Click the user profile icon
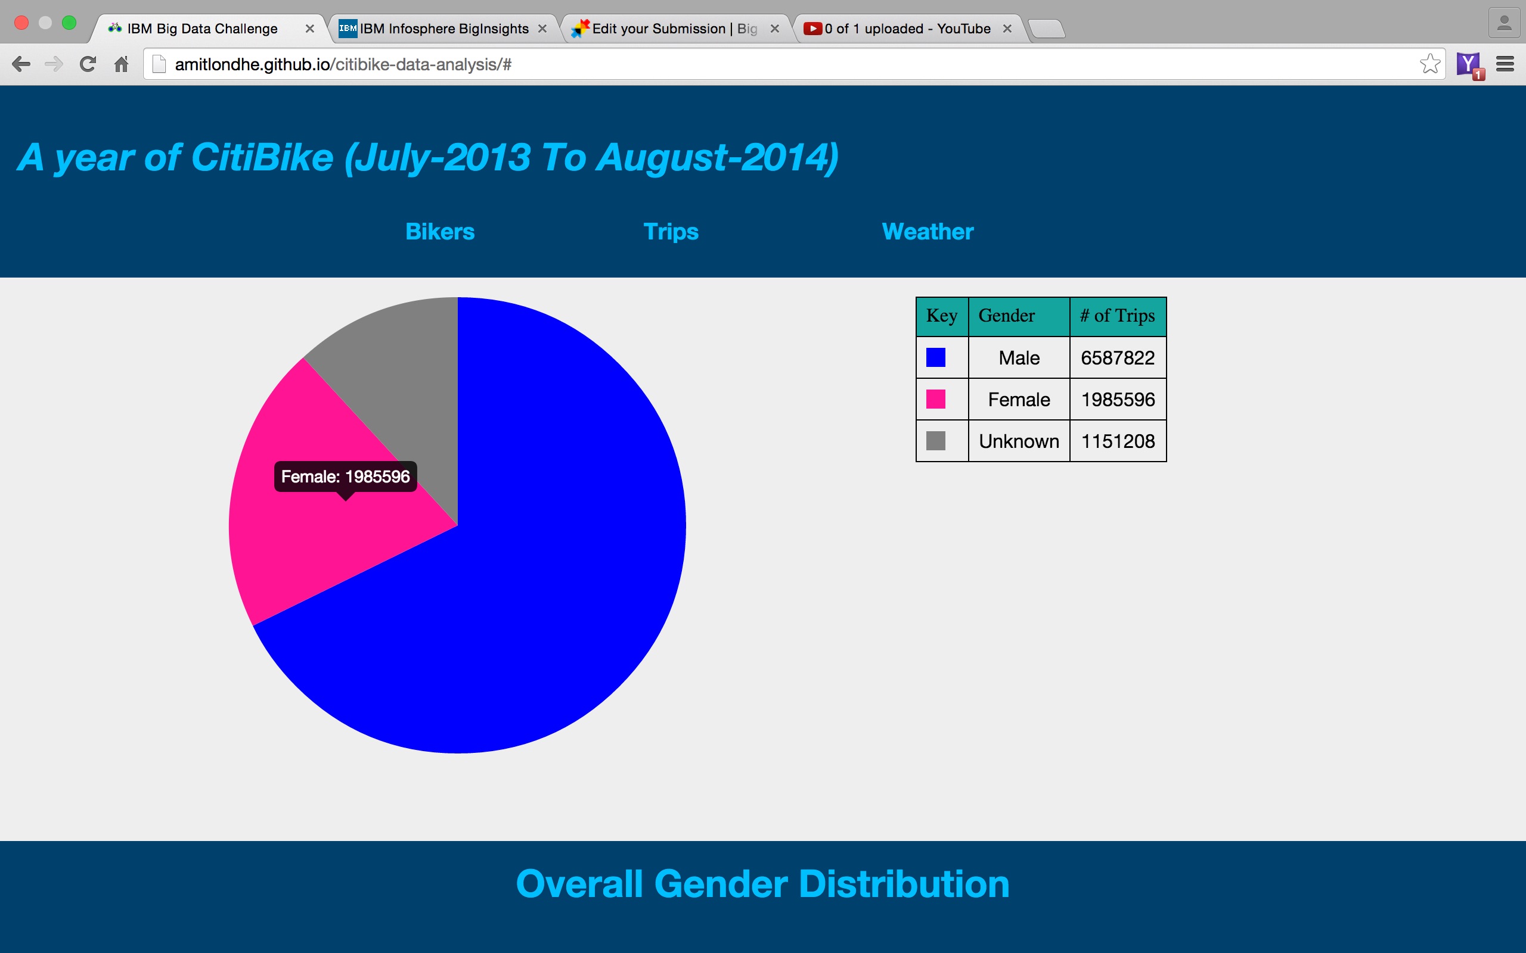Screen dimensions: 1526x953 tap(1504, 24)
